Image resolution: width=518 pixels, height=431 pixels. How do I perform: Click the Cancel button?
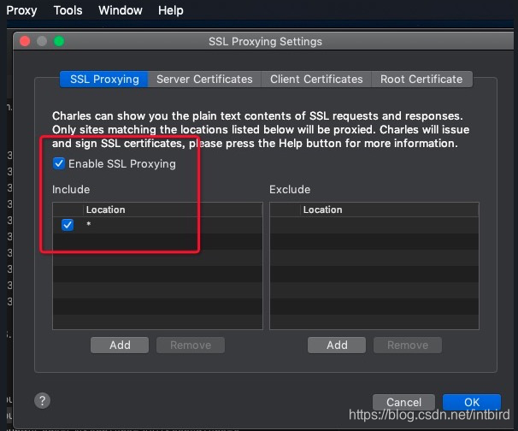(403, 402)
